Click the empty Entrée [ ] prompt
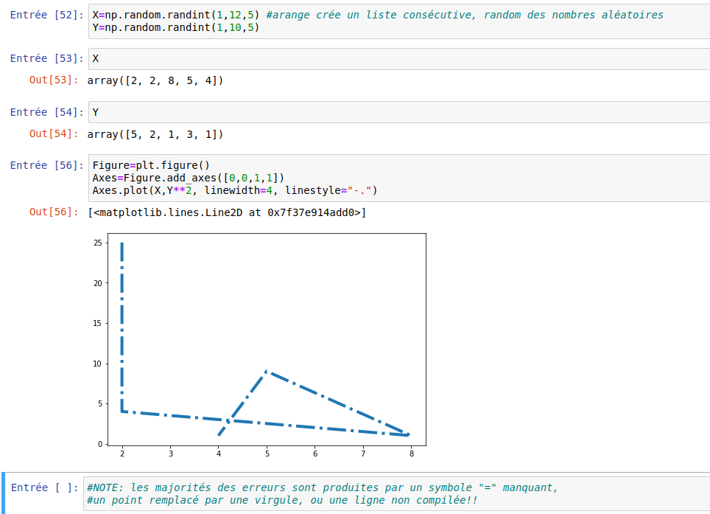The image size is (710, 514). pos(44,487)
